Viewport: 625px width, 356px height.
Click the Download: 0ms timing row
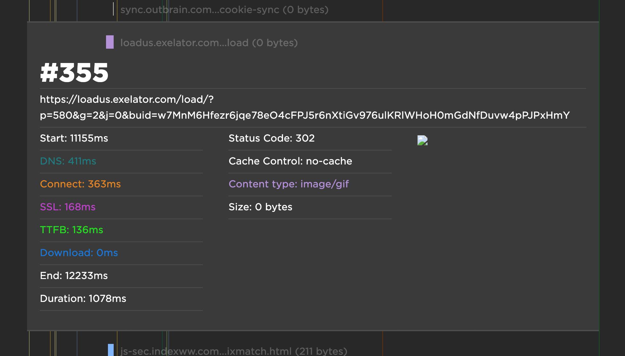pos(79,253)
